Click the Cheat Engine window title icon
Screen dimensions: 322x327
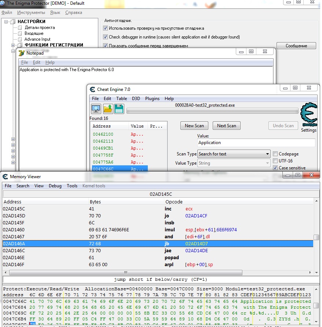coord(92,89)
